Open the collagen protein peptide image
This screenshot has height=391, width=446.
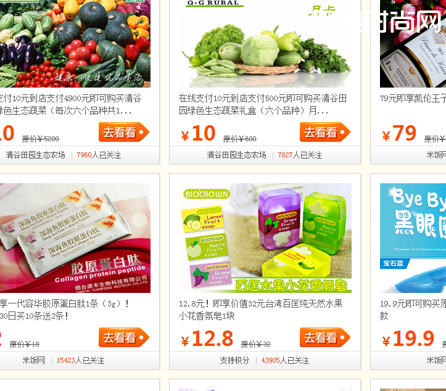75,238
